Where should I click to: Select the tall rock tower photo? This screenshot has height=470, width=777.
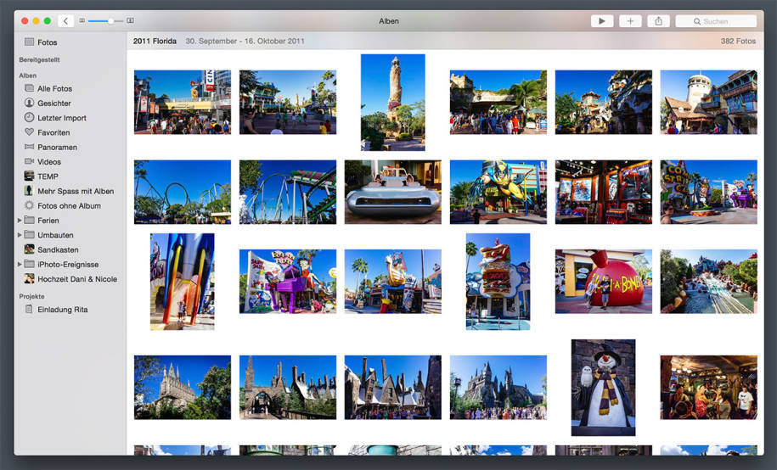point(393,102)
